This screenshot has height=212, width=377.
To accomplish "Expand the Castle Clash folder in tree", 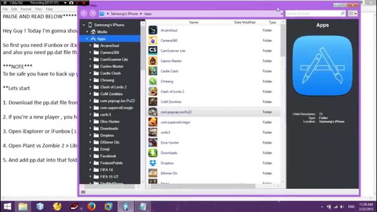I will [90, 73].
